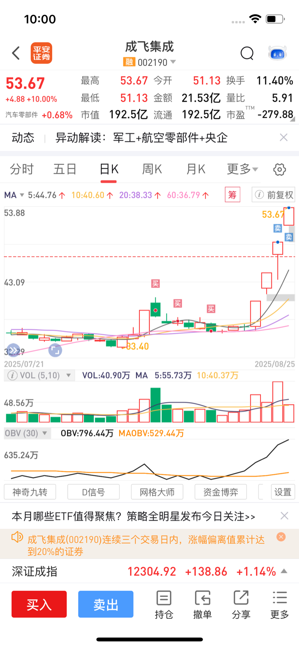This screenshot has width=299, height=648.
Task: Select 神奇九转 indicator button
Action: pyautogui.click(x=30, y=492)
